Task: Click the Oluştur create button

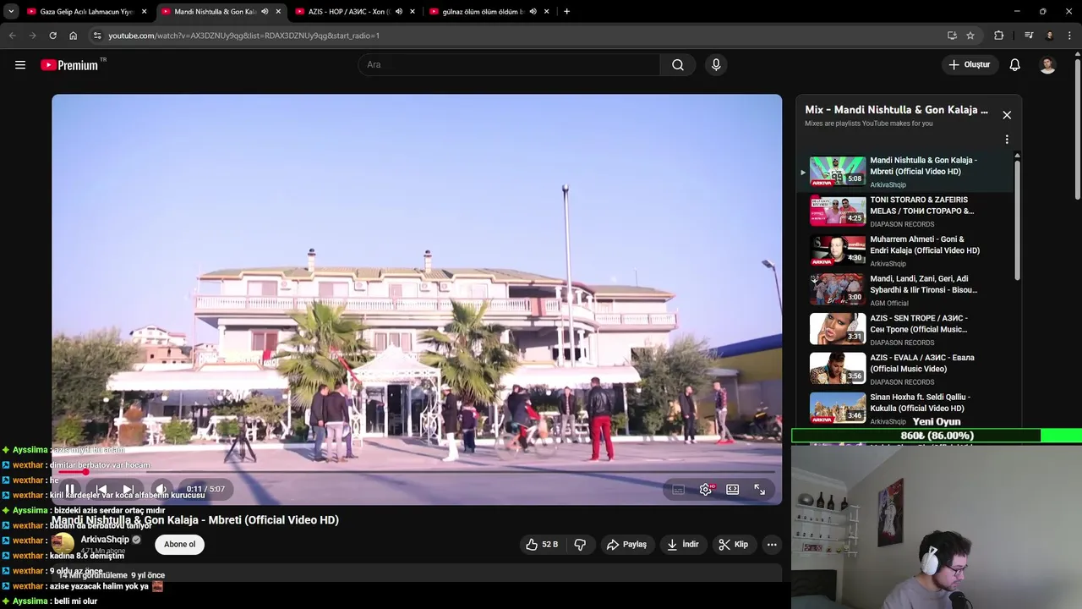Action: (x=969, y=65)
